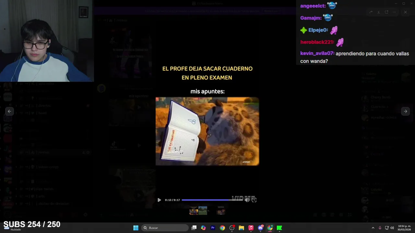The height and width of the screenshot is (233, 415).
Task: Go to the next media with right arrow
Action: 405,111
